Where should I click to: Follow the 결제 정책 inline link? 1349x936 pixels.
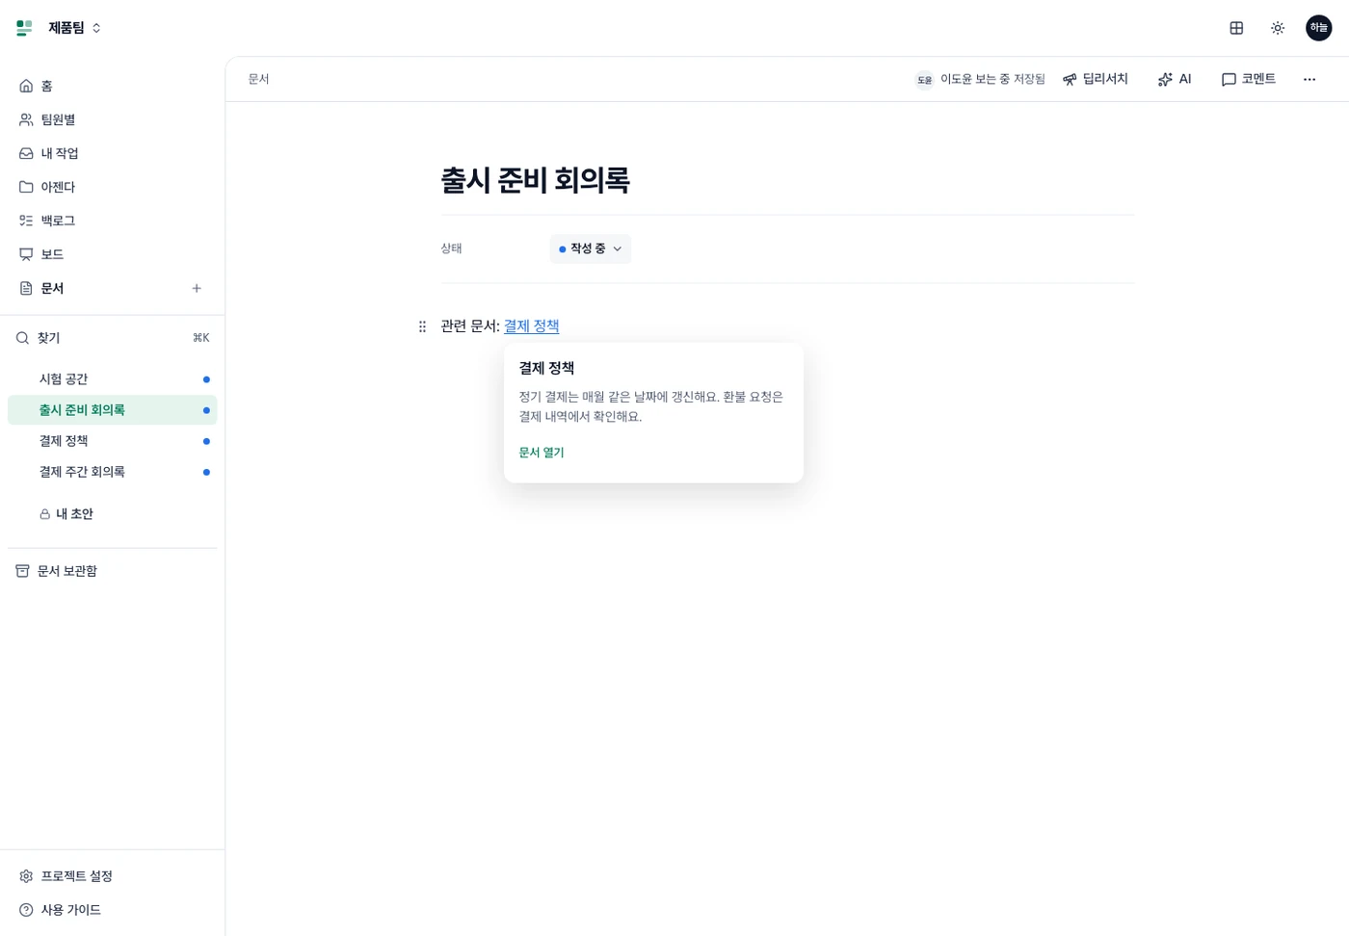coord(531,325)
